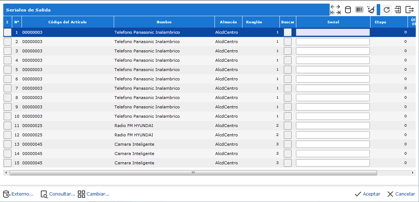This screenshot has height=202, width=419.
Task: Select row 13 code 00000045
Action: tap(32, 144)
